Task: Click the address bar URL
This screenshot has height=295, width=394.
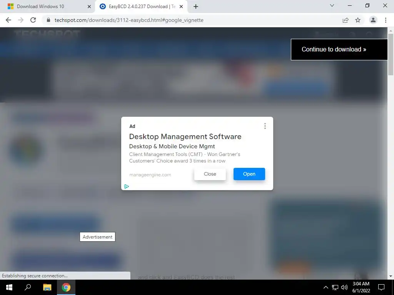Action: [129, 20]
